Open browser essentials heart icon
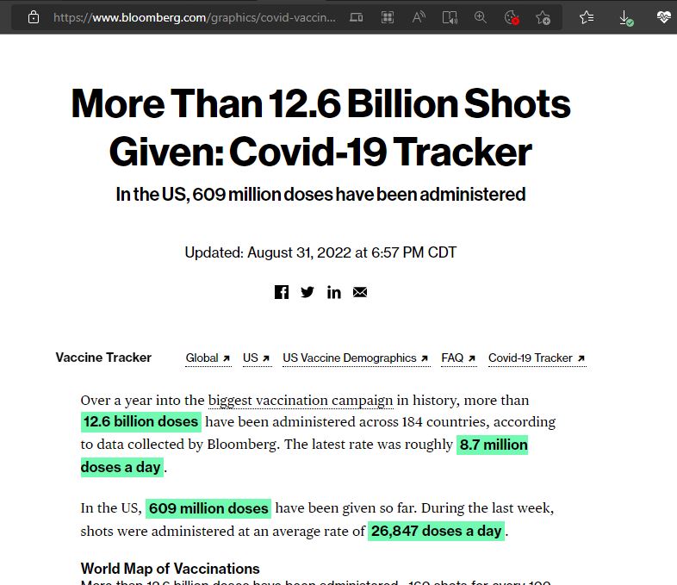 pos(663,17)
